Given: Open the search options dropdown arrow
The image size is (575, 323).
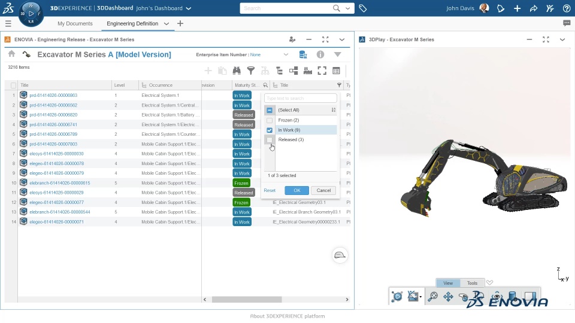Looking at the screenshot, I should [347, 8].
